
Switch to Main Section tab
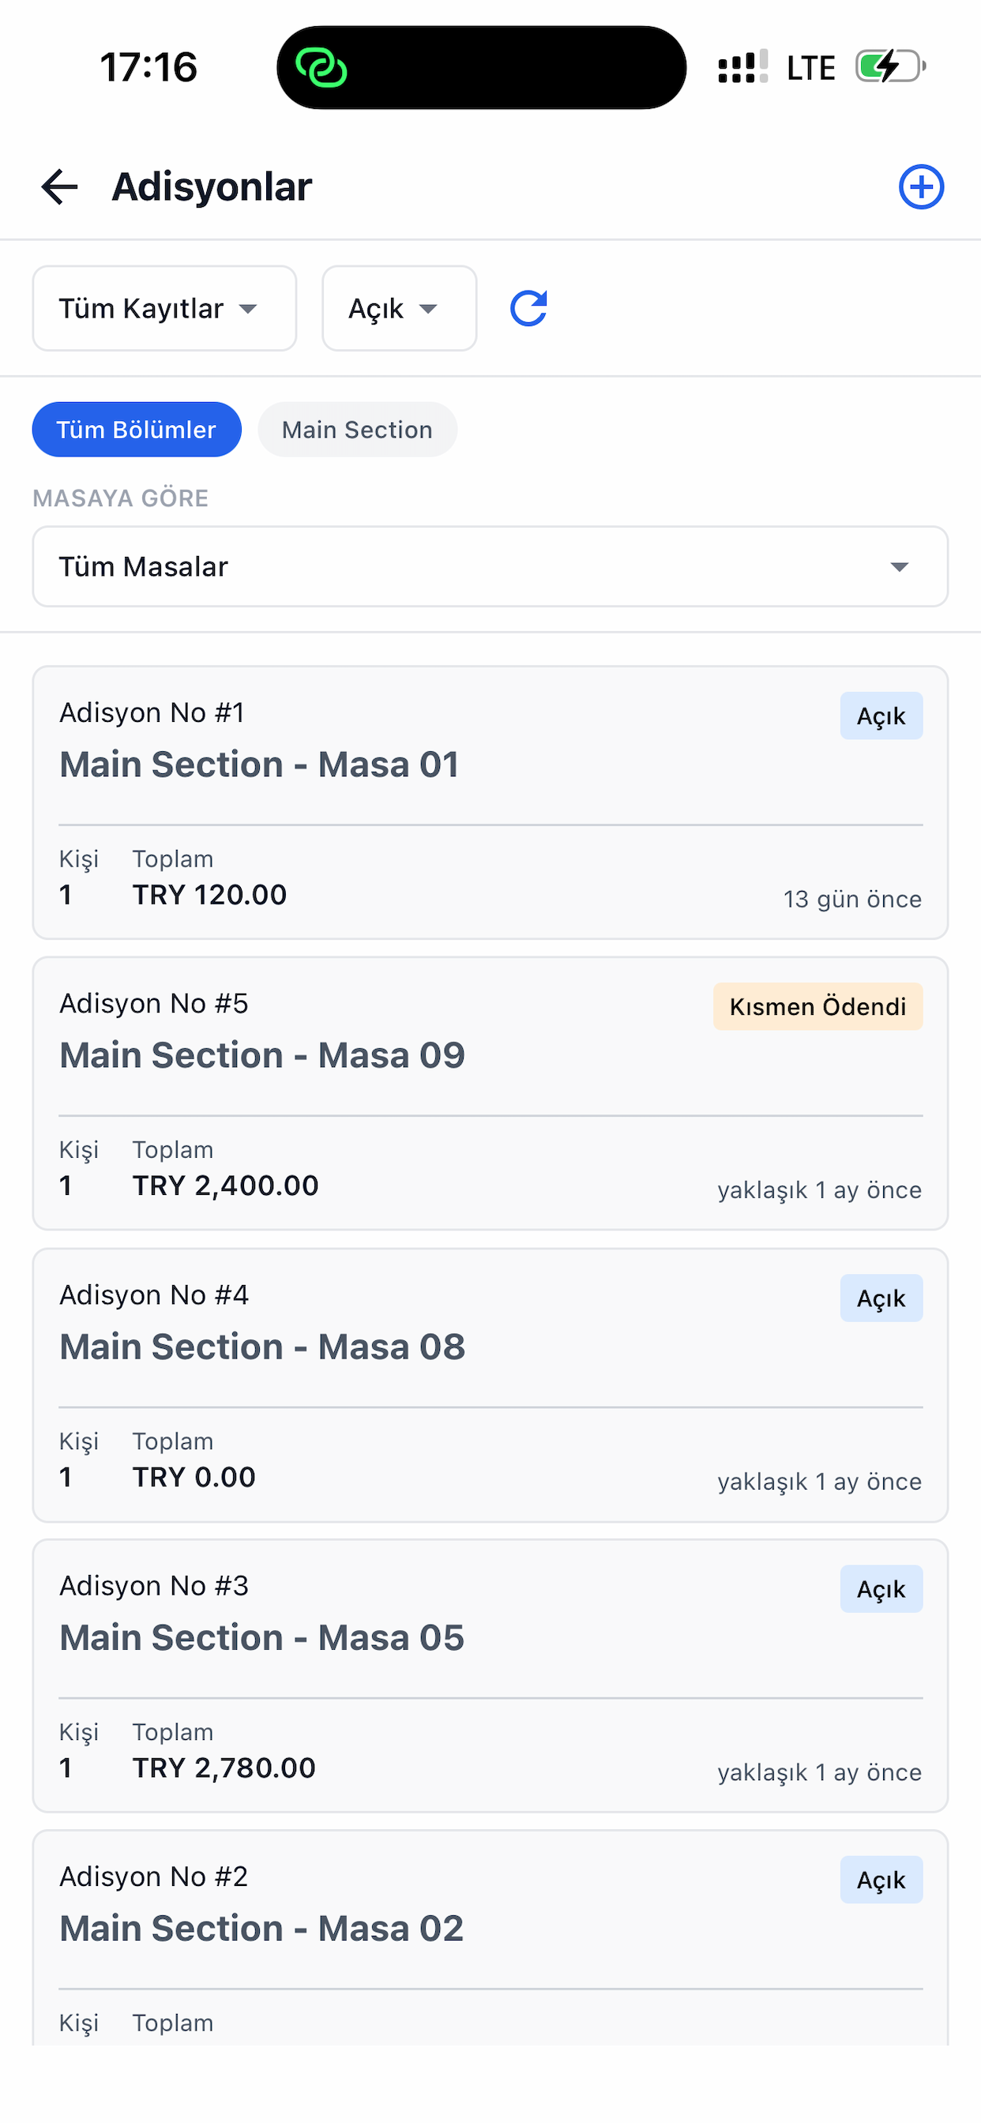(x=358, y=430)
